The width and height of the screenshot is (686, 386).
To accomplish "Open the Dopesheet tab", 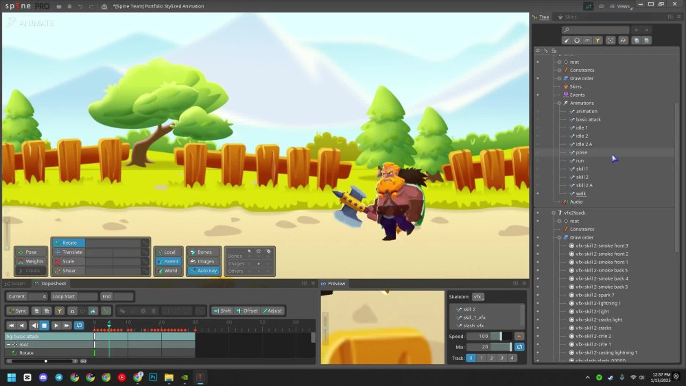I will 50,284.
